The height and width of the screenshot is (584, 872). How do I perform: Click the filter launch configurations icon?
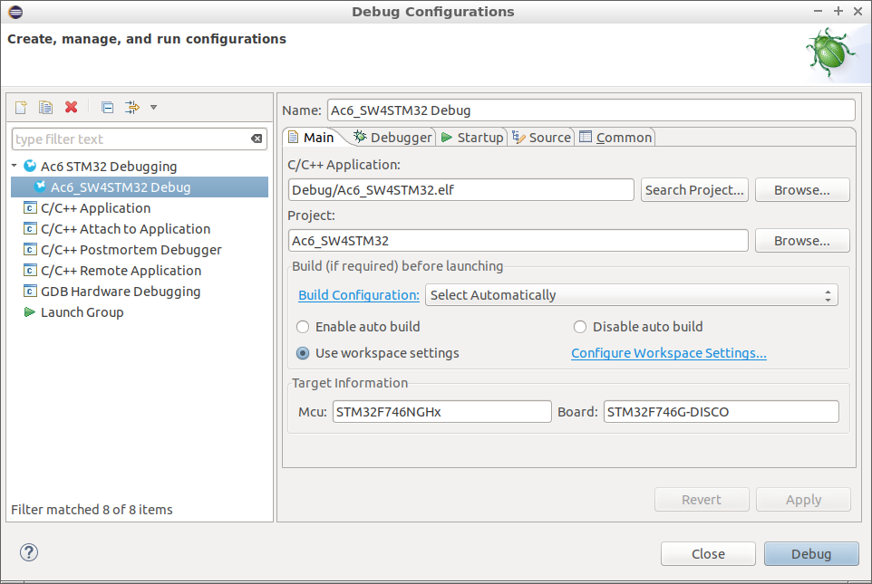tap(131, 108)
